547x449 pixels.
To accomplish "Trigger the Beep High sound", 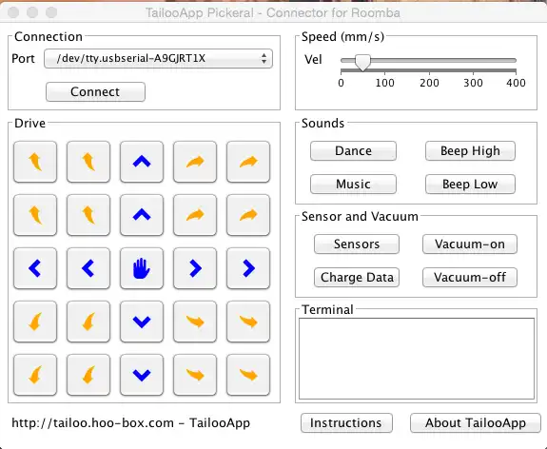I will (x=470, y=150).
